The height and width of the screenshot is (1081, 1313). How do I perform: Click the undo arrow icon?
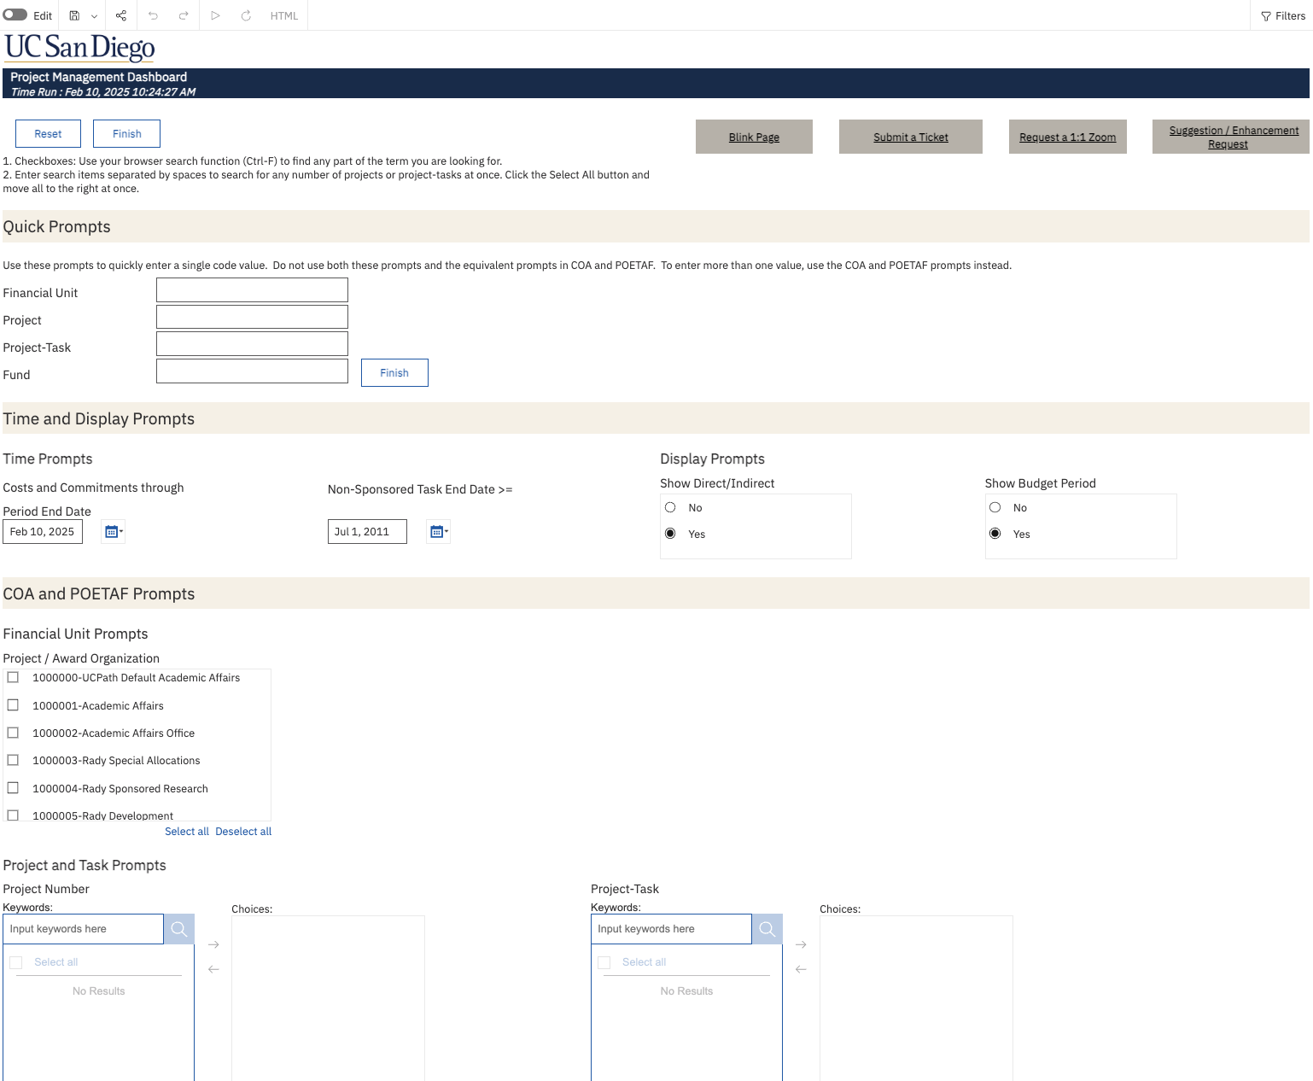pyautogui.click(x=153, y=15)
